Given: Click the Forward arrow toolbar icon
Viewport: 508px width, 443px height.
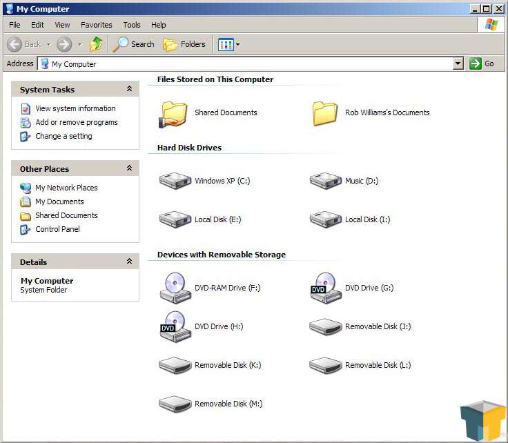Looking at the screenshot, I should pos(64,44).
